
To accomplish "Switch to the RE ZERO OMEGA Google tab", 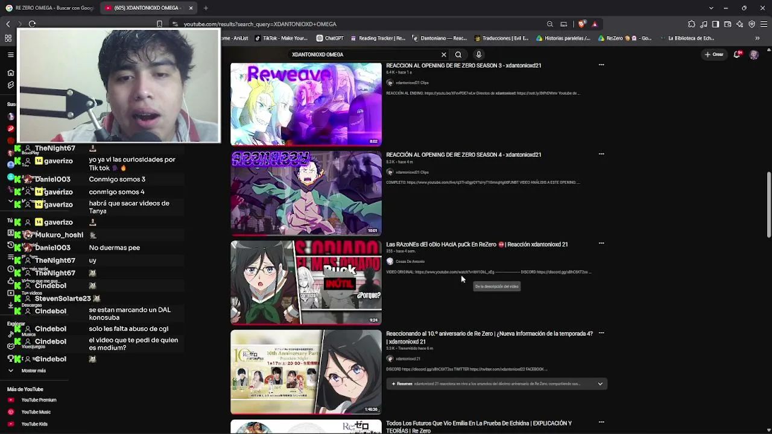I will pos(49,8).
